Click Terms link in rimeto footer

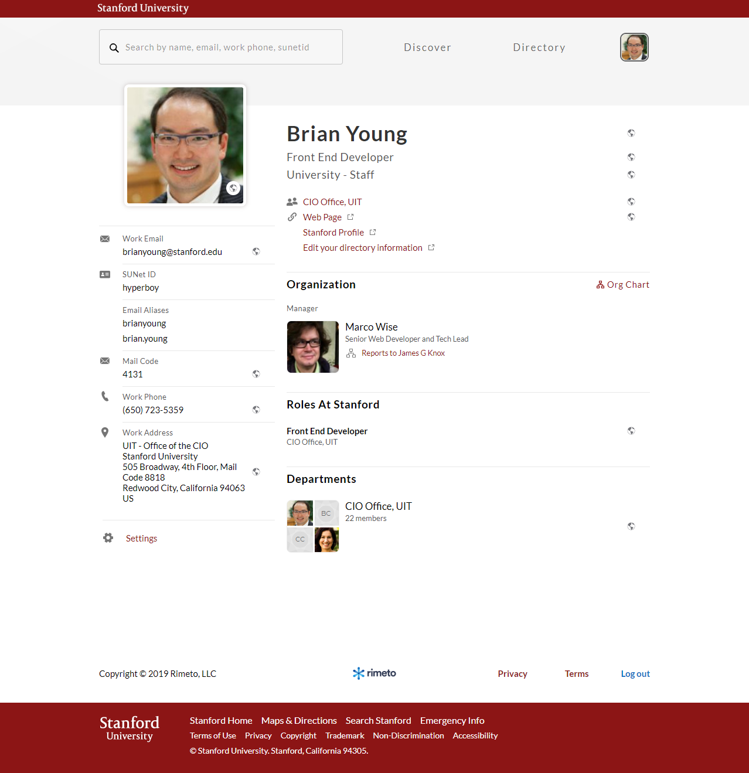577,673
